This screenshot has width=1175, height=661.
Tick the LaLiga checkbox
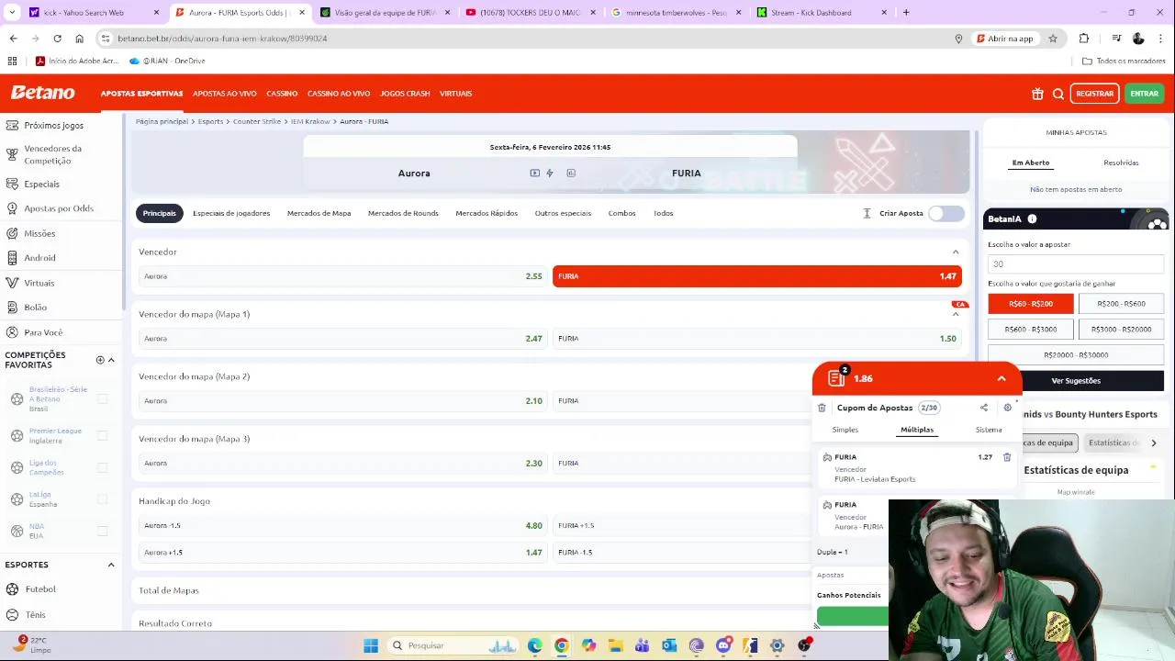point(102,499)
